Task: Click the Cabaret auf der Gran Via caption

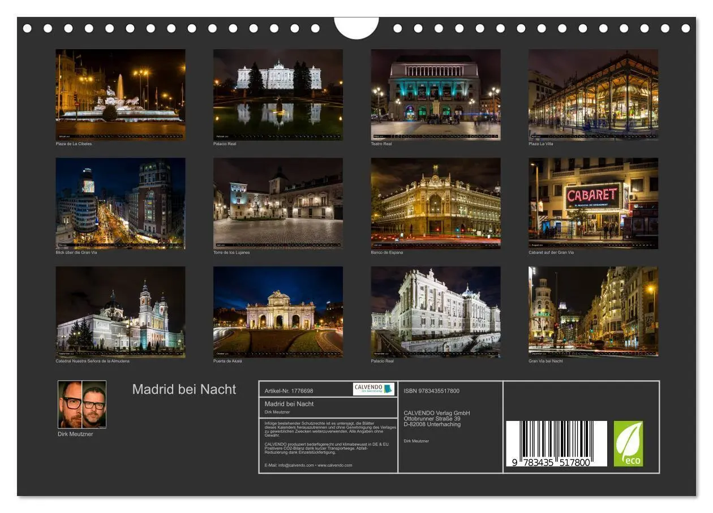Action: 551,253
